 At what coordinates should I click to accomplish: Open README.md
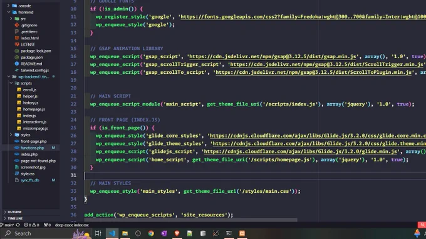[31, 64]
